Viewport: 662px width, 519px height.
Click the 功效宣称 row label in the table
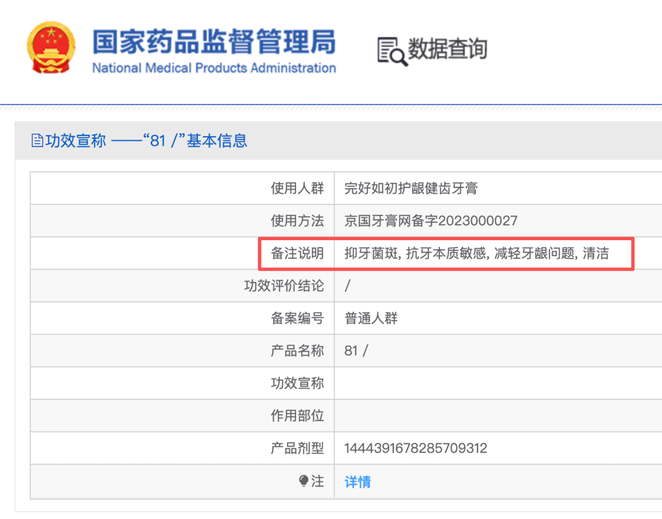(297, 383)
